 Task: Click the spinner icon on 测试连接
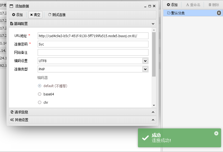point(50,14)
